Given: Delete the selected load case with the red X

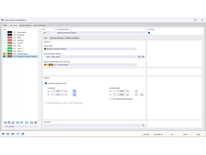Looking at the screenshot, I should tap(36, 123).
